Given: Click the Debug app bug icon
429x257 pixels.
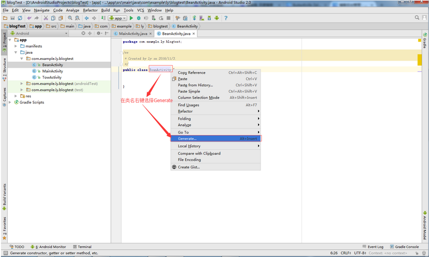Looking at the screenshot, I should tap(138, 18).
